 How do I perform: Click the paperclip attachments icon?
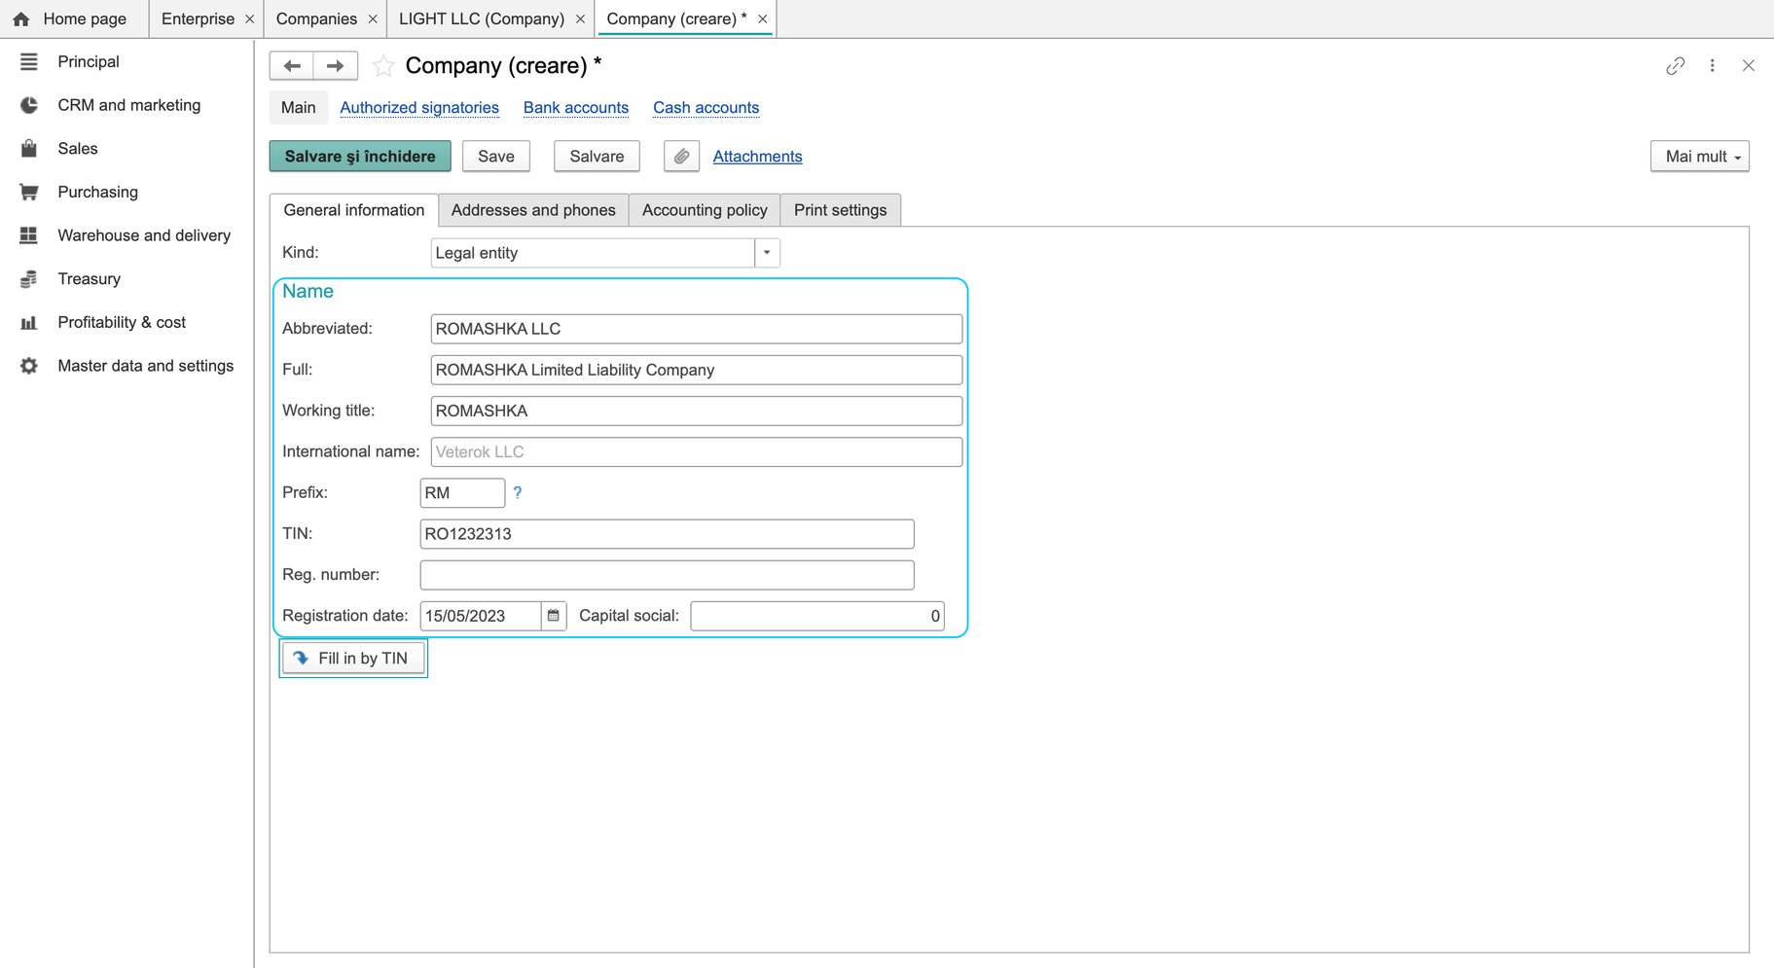[x=681, y=156]
